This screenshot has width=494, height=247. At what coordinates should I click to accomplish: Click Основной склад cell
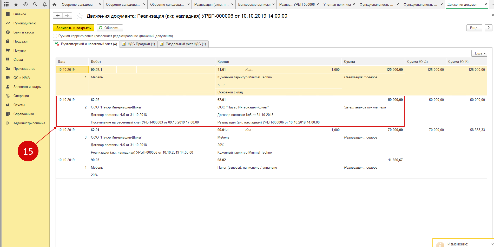click(x=279, y=92)
